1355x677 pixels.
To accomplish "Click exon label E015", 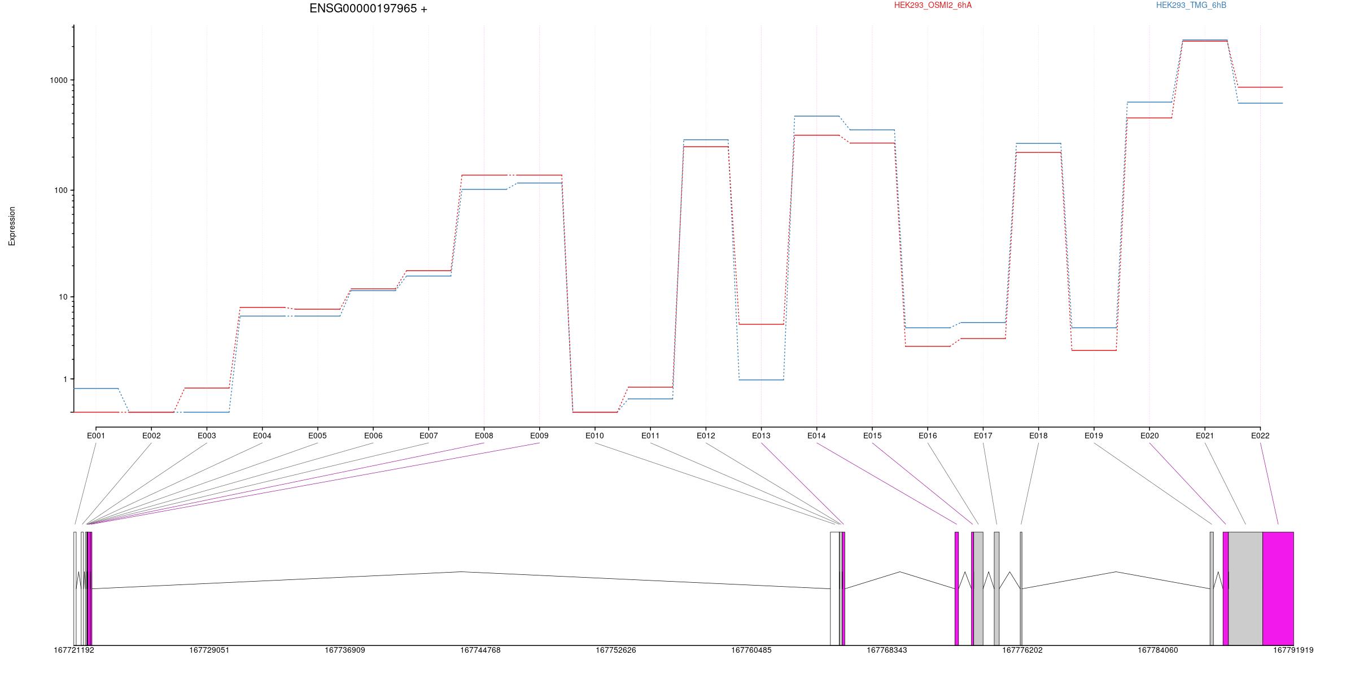I will pyautogui.click(x=872, y=436).
